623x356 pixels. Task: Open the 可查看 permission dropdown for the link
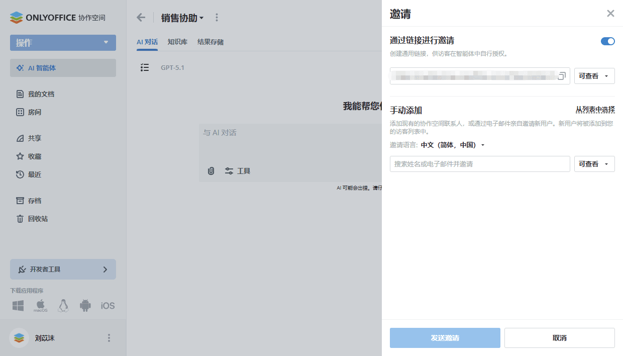click(x=594, y=75)
